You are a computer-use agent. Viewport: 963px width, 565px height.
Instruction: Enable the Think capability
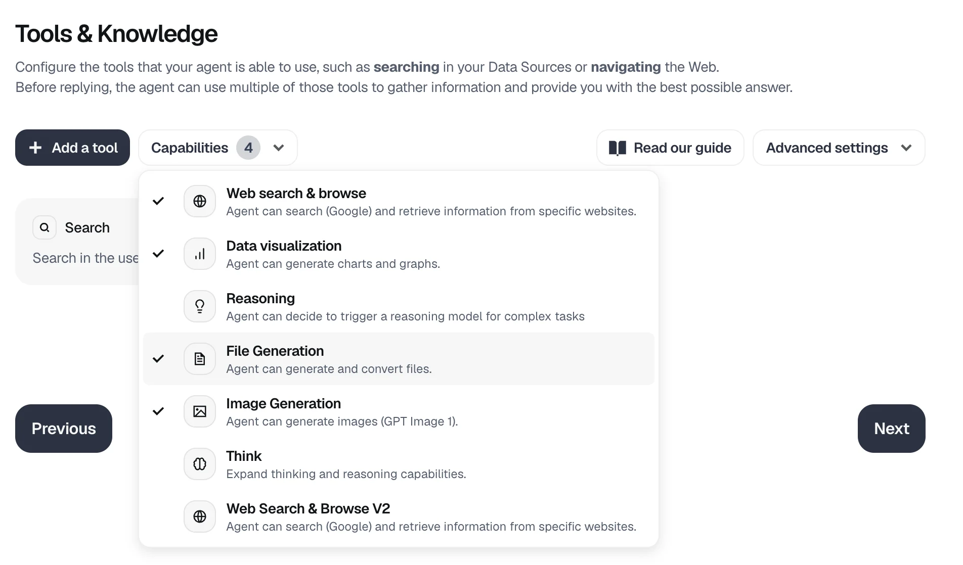click(x=354, y=463)
